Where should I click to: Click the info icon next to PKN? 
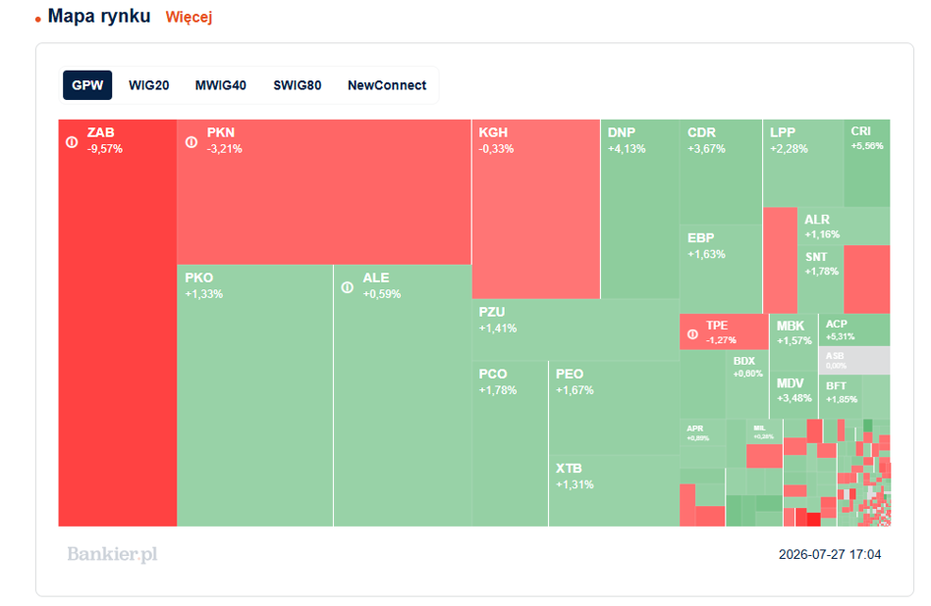point(192,142)
